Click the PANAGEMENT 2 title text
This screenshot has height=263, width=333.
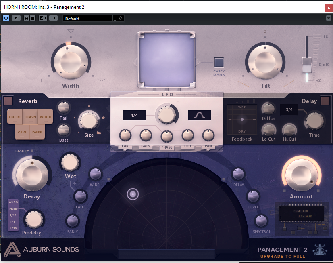(283, 250)
